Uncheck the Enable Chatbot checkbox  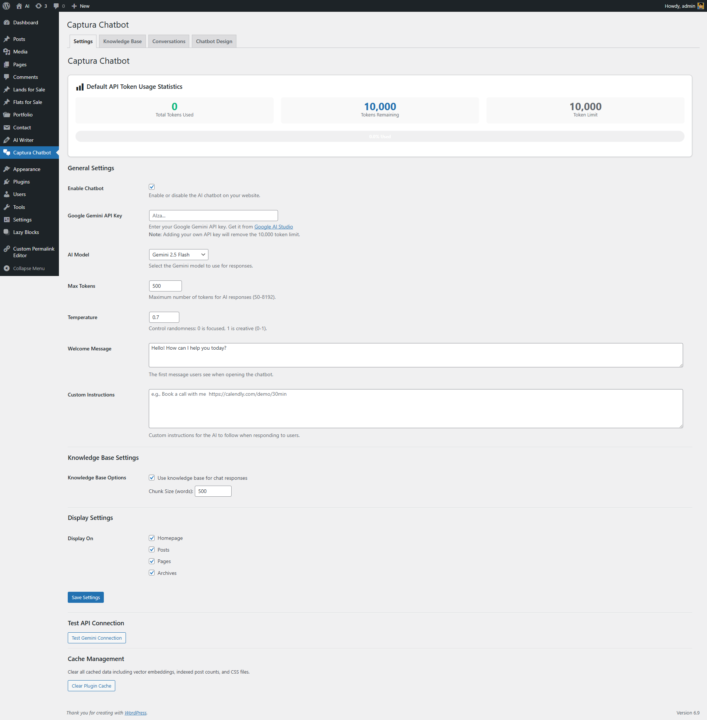[x=152, y=186]
